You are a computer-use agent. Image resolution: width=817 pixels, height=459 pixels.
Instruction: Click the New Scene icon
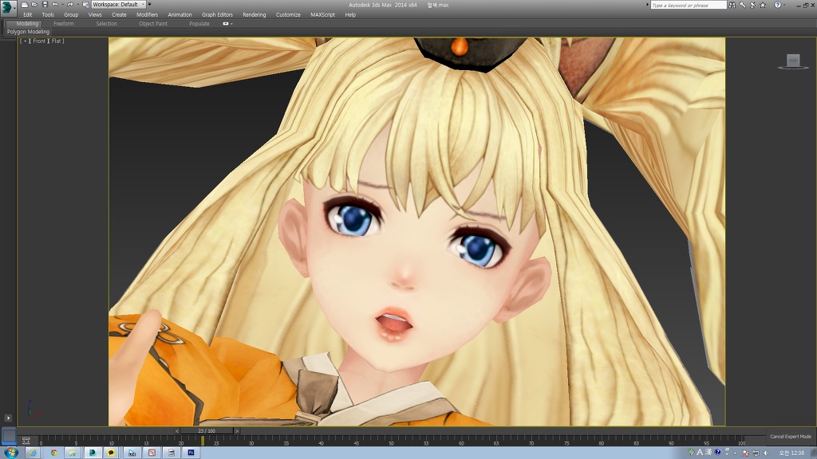24,5
